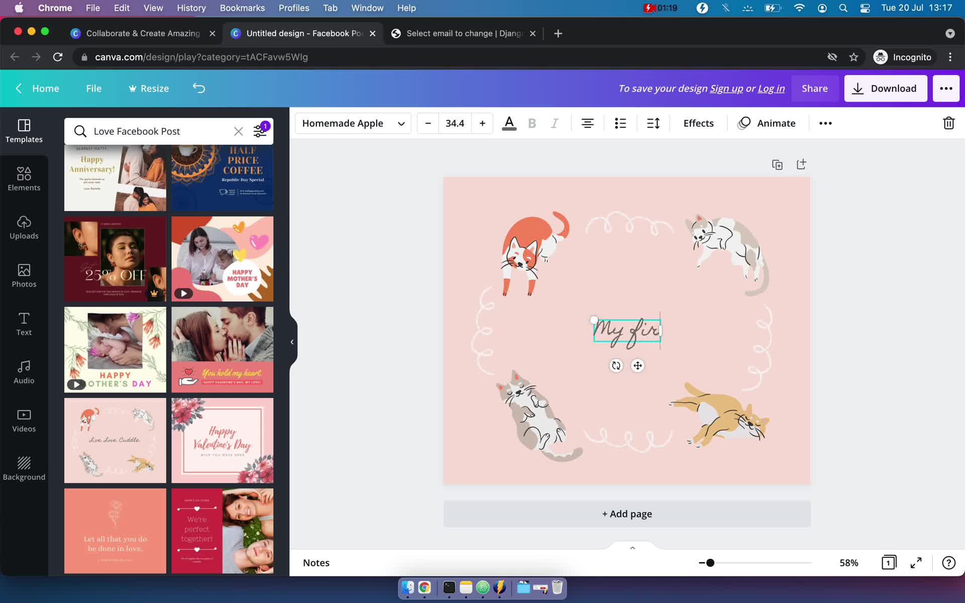Toggle bulleted list formatting
This screenshot has width=965, height=603.
pos(620,123)
